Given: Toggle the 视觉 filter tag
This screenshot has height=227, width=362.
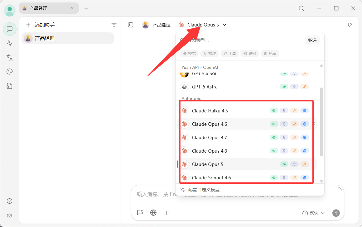Looking at the screenshot, I should click(x=189, y=54).
